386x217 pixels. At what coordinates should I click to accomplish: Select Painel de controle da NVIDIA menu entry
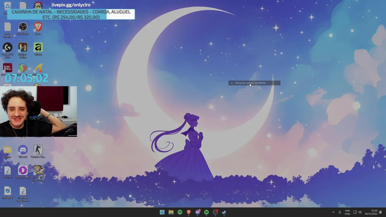coord(254,83)
